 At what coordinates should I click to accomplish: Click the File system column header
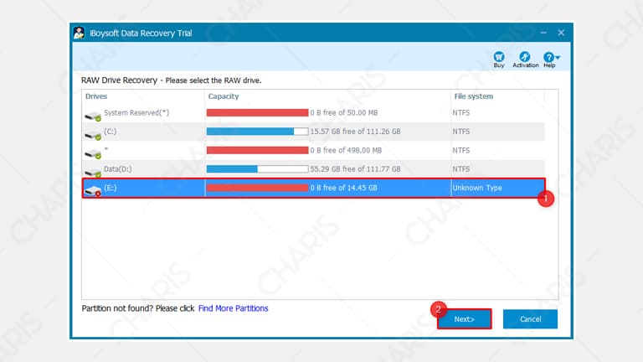click(473, 96)
